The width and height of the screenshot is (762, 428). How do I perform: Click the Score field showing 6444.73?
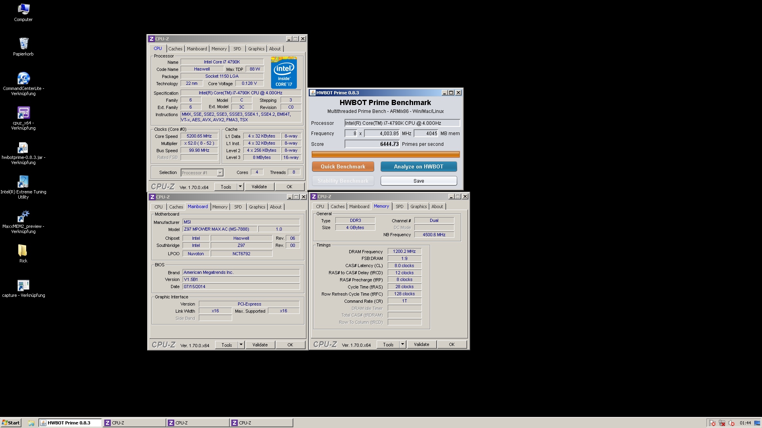(372, 144)
